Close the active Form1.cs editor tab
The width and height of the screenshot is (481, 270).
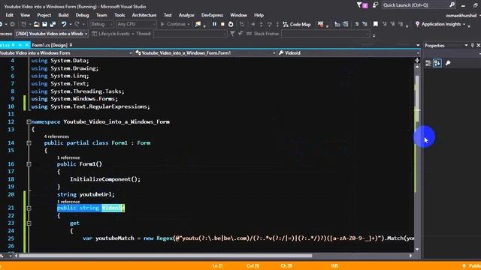point(27,45)
